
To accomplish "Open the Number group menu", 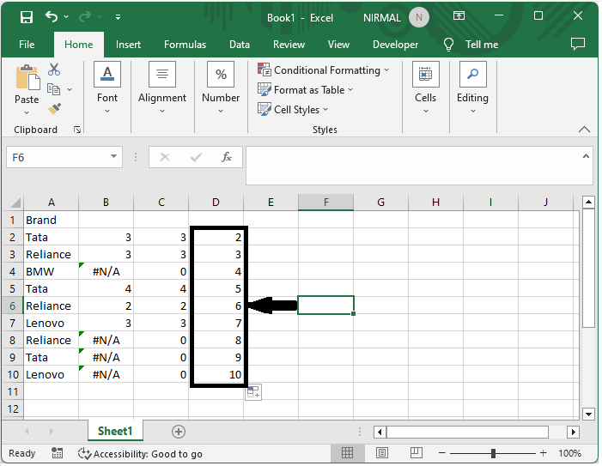I will tap(221, 88).
